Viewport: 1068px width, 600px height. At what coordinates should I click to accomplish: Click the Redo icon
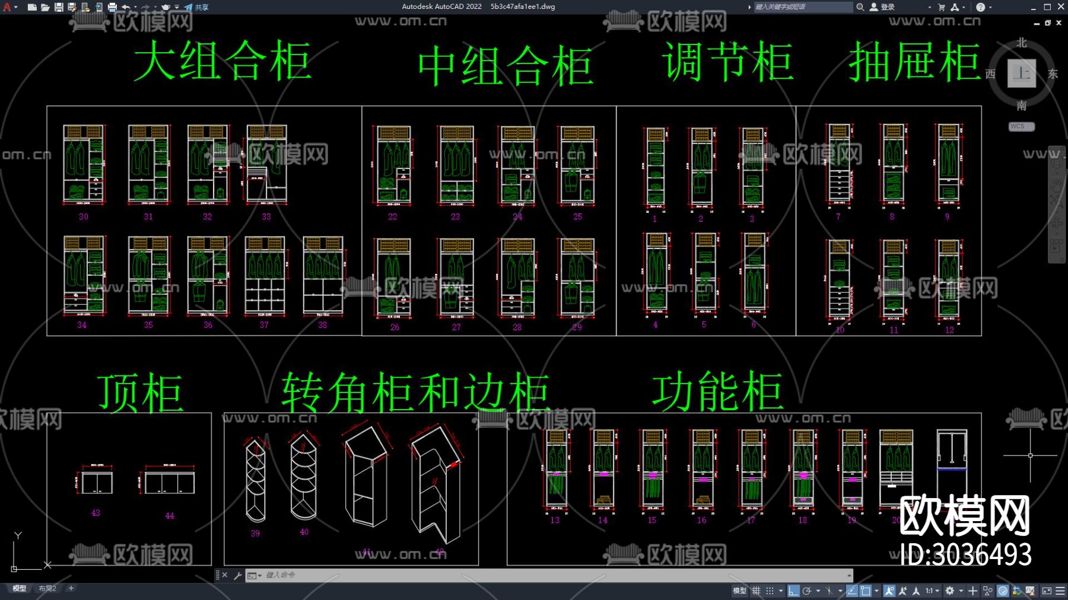tap(146, 7)
